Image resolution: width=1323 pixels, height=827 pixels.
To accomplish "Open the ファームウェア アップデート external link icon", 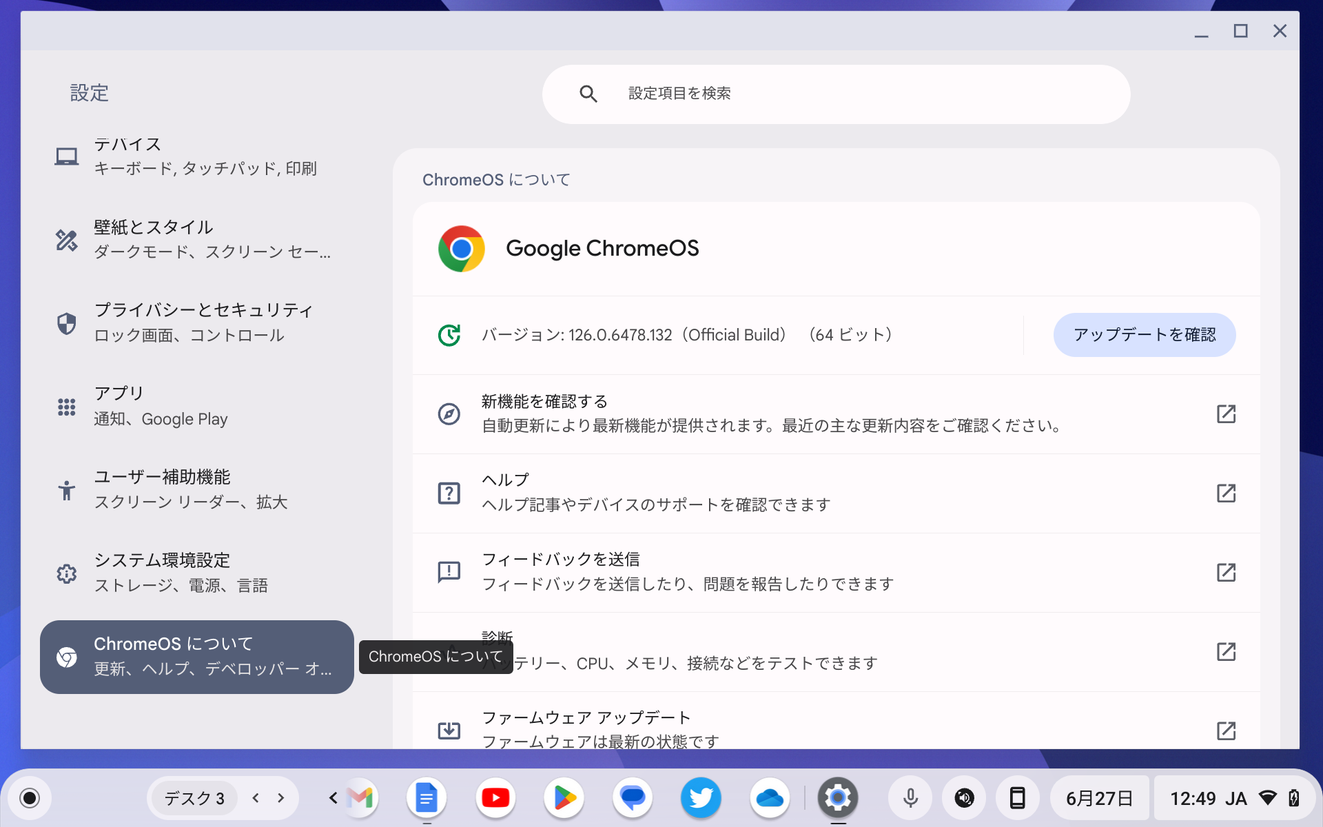I will pos(1227,731).
